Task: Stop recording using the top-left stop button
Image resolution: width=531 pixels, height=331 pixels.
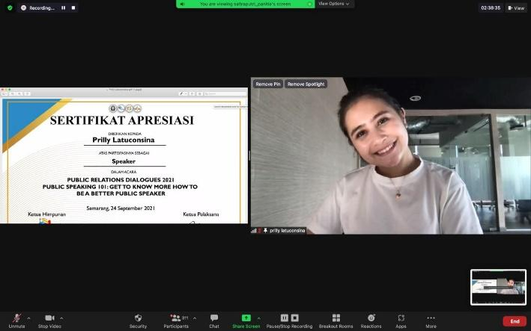Action: coord(73,7)
